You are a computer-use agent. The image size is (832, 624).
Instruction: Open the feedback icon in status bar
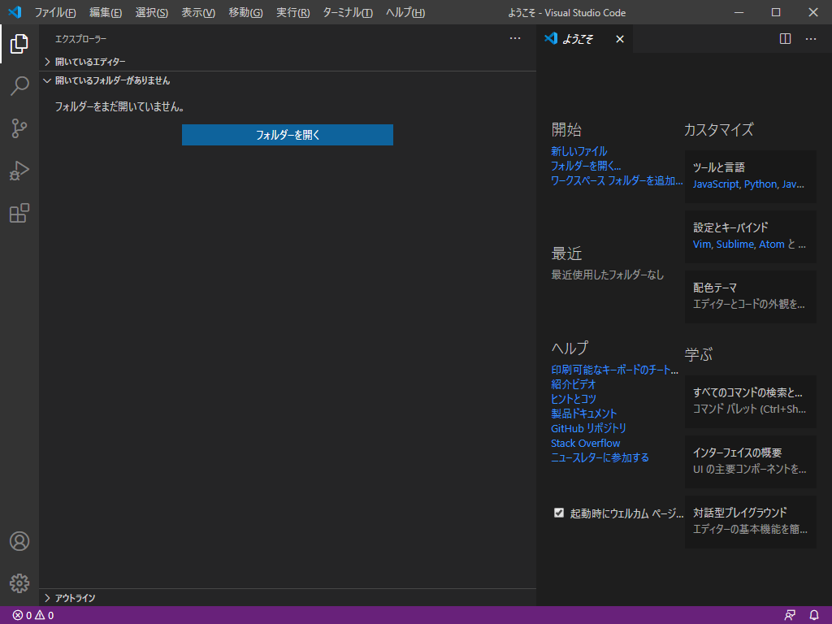point(790,616)
